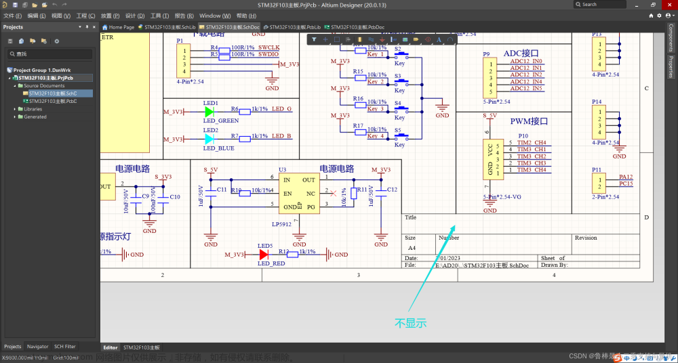
Task: Click the Redo arrow in the title bar
Action: click(x=64, y=5)
